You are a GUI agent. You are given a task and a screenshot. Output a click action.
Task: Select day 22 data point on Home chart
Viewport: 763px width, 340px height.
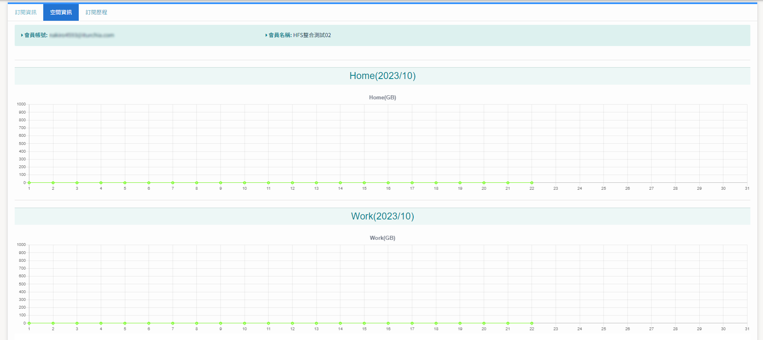532,183
